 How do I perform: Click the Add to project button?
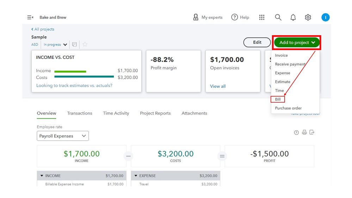point(297,43)
